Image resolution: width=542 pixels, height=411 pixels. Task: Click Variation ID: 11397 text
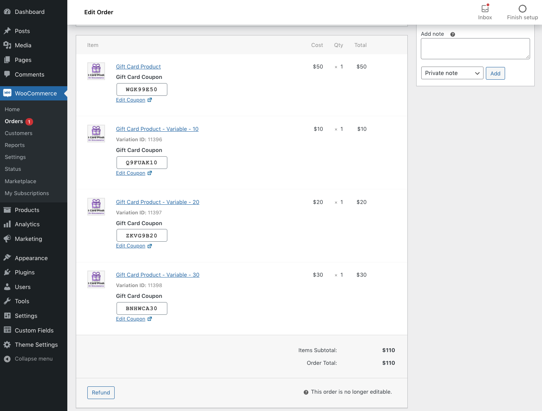click(x=139, y=213)
